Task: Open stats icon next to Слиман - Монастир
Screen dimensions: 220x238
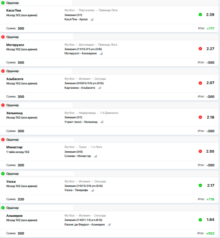Action: [96, 156]
